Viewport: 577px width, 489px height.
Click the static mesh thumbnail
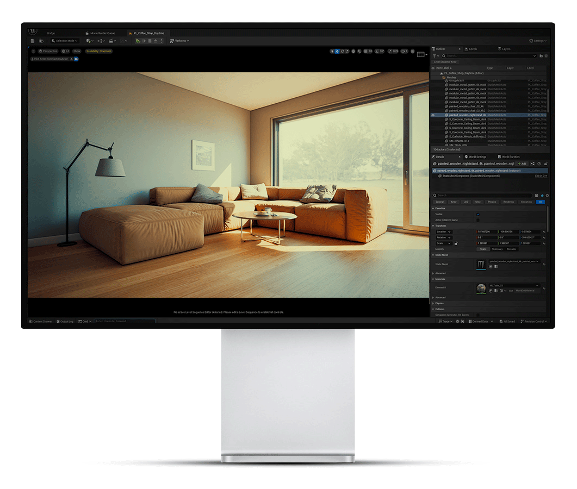[x=481, y=265]
